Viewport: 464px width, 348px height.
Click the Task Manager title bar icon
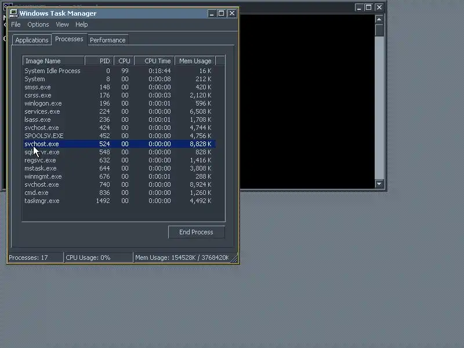pos(13,13)
